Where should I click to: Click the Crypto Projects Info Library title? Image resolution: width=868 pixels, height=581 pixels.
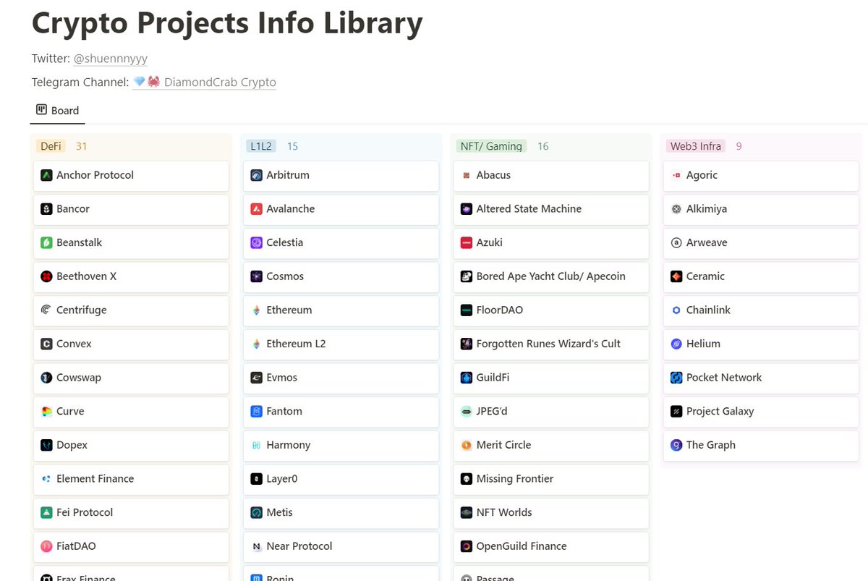227,22
